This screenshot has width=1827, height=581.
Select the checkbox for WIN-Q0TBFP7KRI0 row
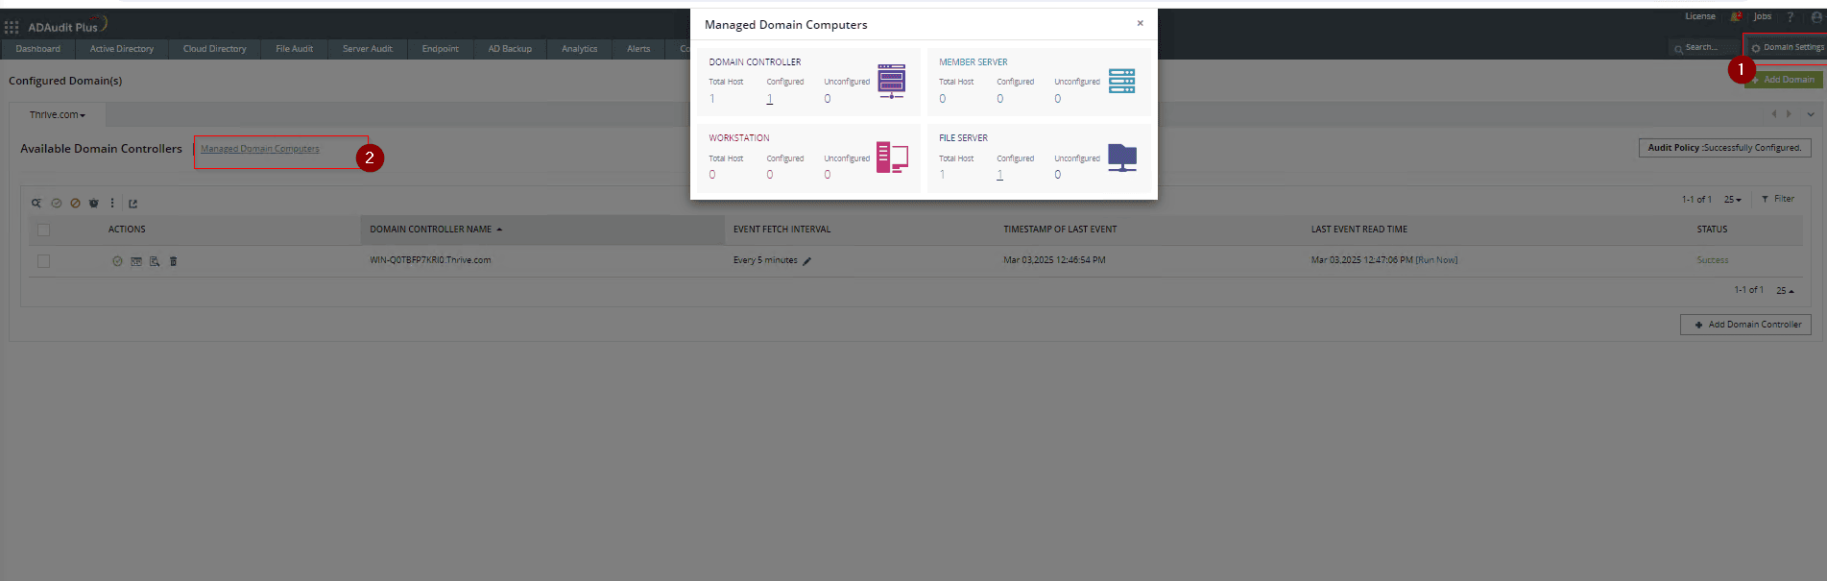point(43,261)
